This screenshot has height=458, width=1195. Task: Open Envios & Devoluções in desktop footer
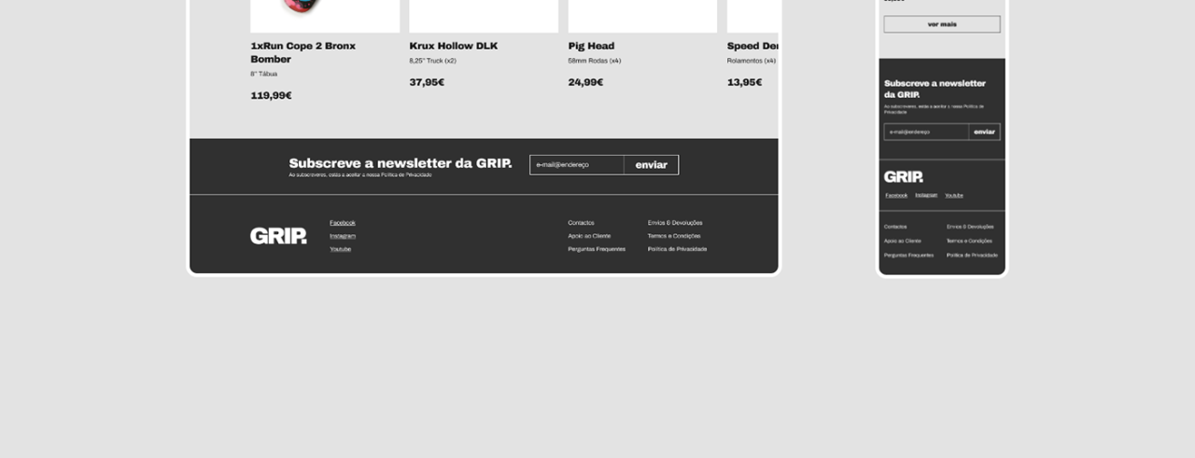tap(675, 223)
